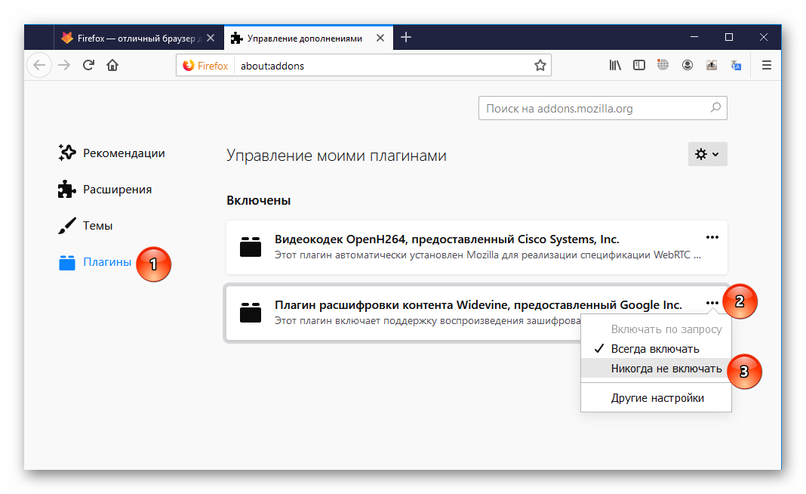
Task: Open the hamburger application menu
Action: click(x=767, y=66)
